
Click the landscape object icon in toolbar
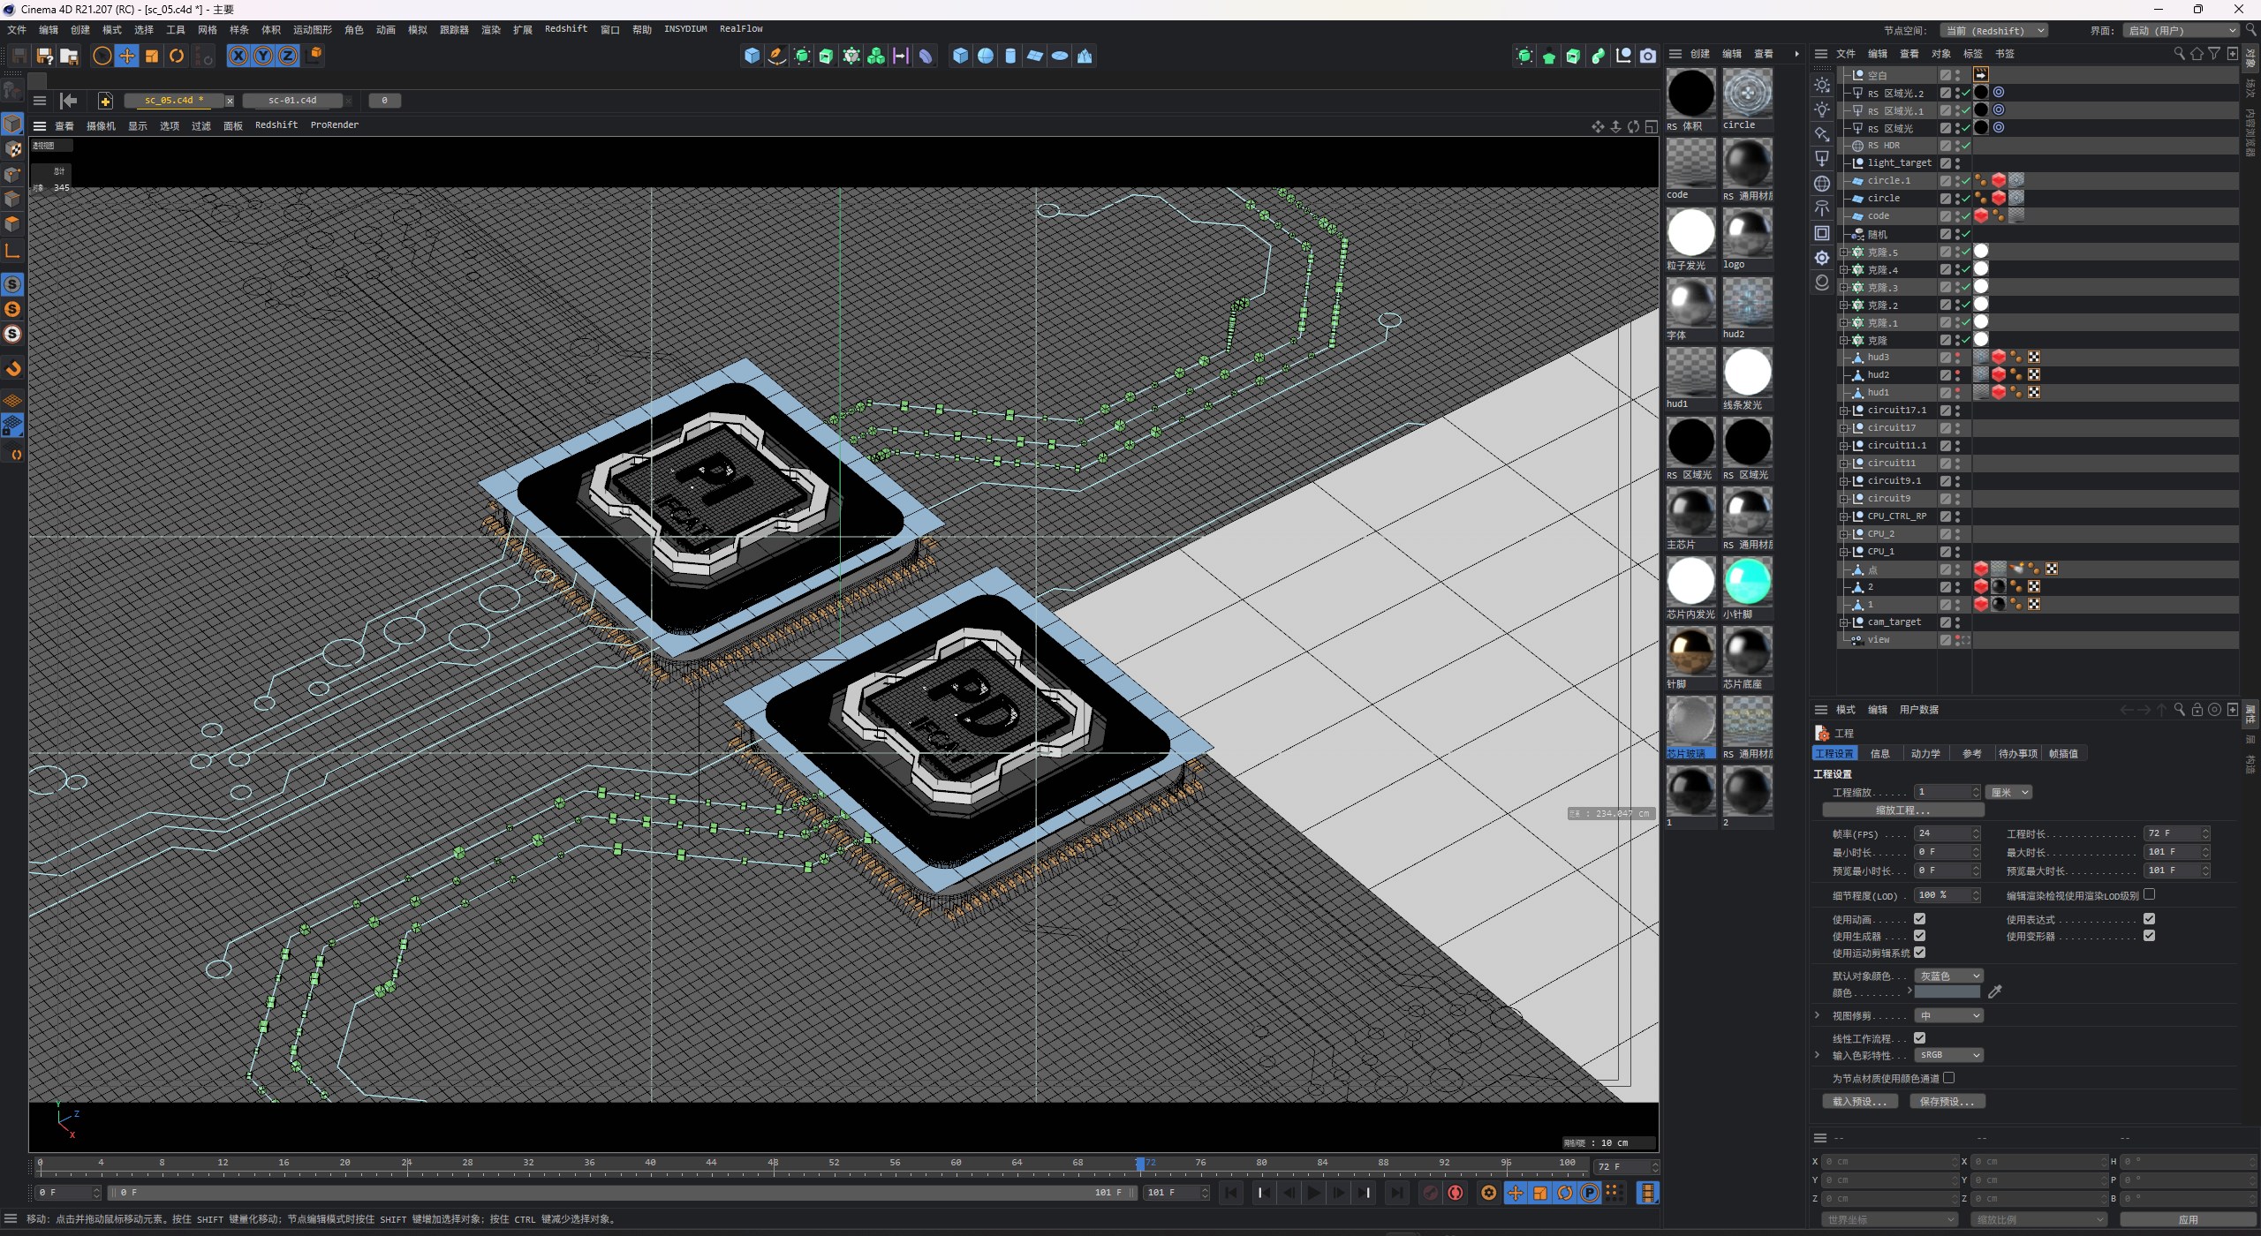1085,57
